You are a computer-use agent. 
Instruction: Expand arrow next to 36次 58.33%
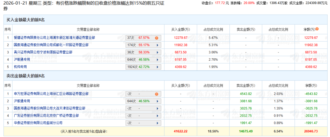157,52
